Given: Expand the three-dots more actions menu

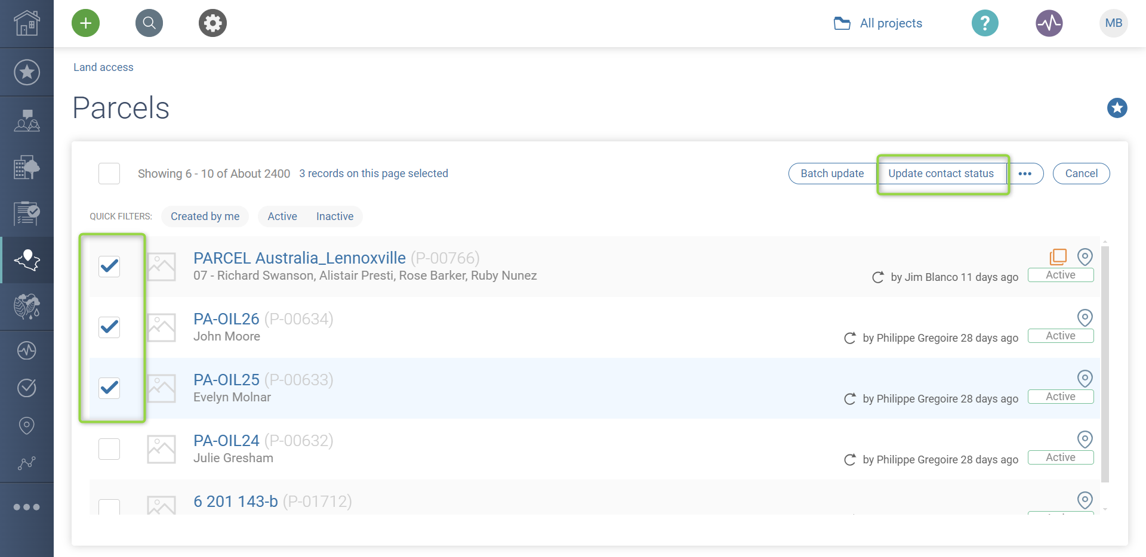Looking at the screenshot, I should (1025, 174).
